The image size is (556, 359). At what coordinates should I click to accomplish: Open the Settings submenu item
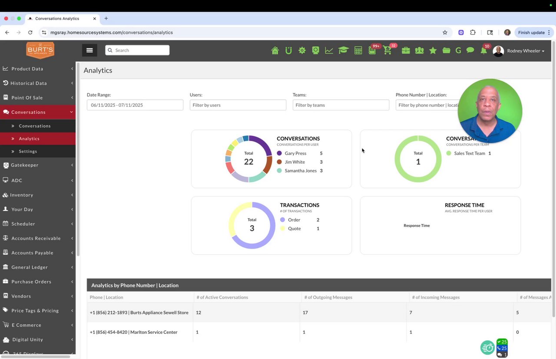tap(38, 152)
